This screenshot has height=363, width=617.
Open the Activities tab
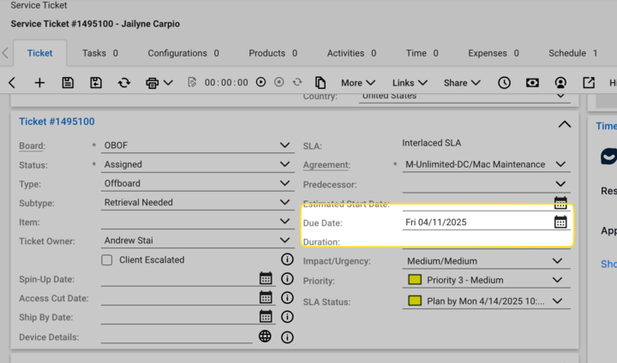point(351,53)
